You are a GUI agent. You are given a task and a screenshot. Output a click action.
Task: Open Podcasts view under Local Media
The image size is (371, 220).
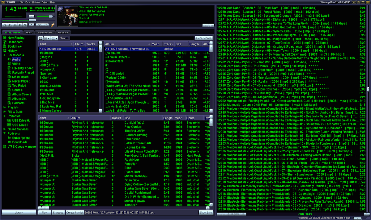18,103
